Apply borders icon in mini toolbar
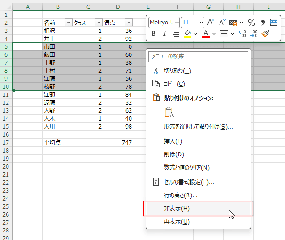285x240 pixels. point(224,34)
